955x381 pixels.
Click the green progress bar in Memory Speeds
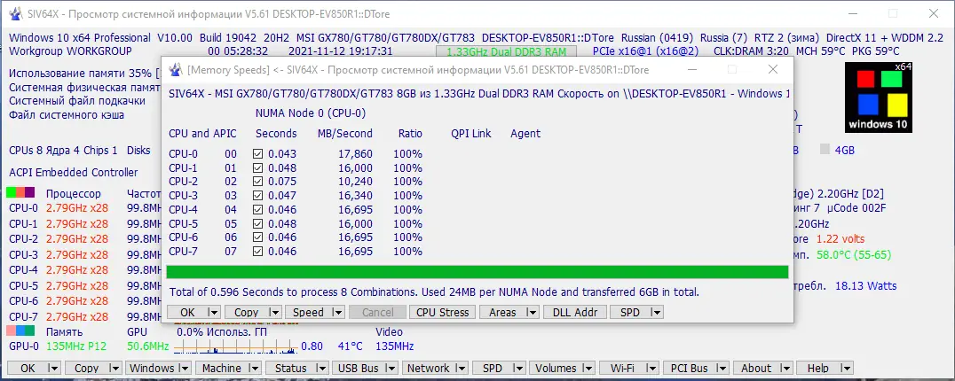(x=477, y=272)
